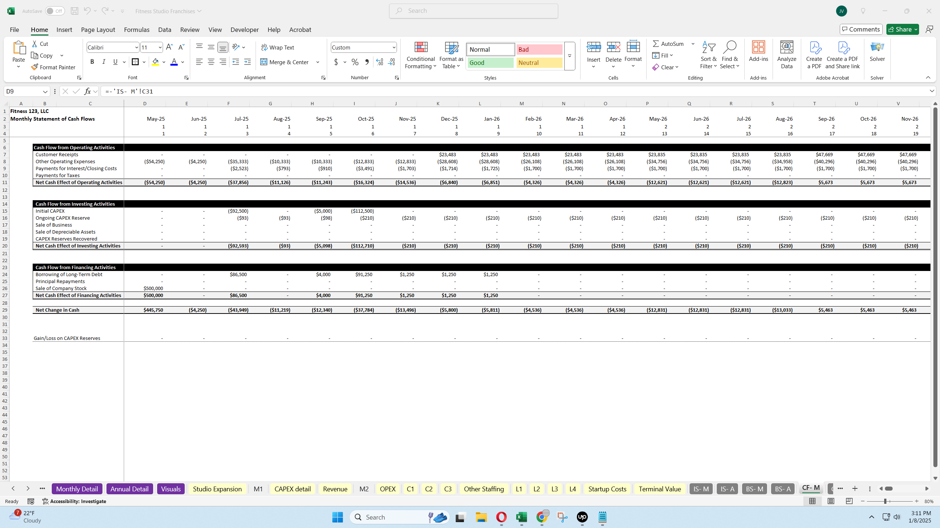This screenshot has width=940, height=528.
Task: Toggle Bottom Align button
Action: click(x=223, y=47)
